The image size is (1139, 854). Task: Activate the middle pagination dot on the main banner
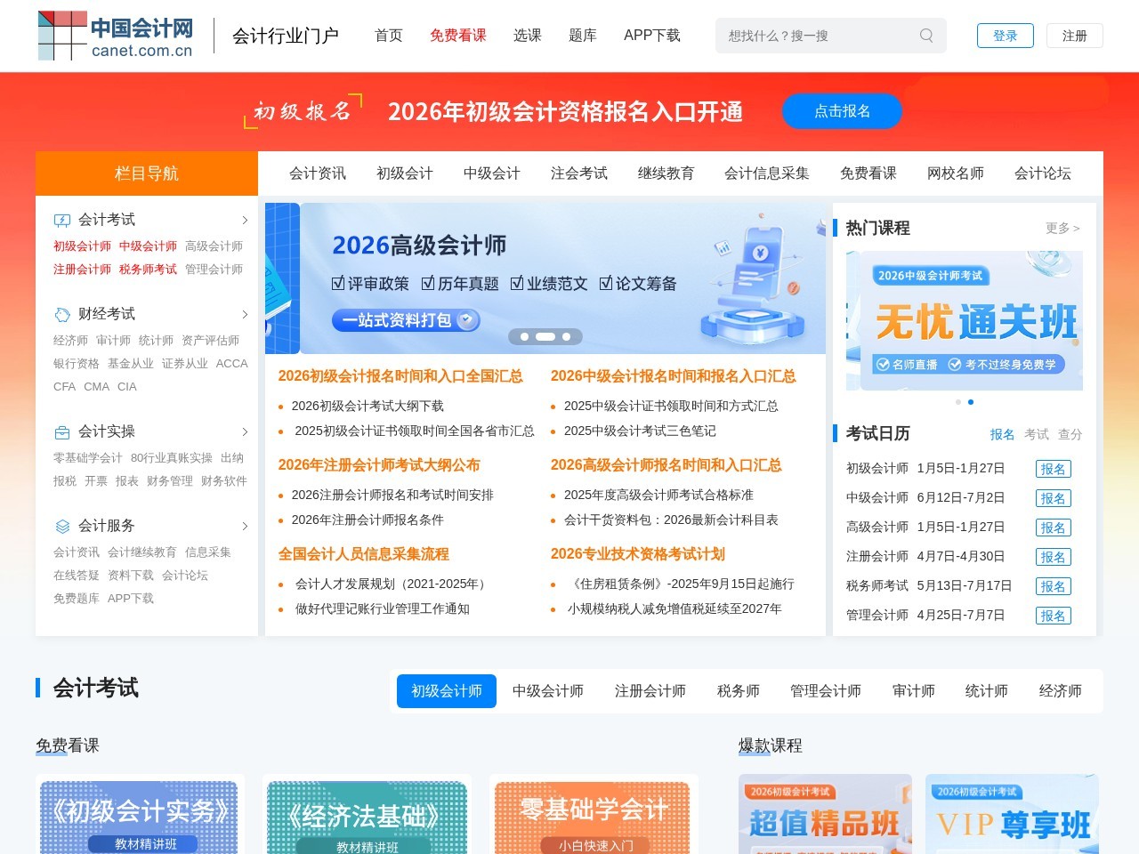pyautogui.click(x=545, y=336)
